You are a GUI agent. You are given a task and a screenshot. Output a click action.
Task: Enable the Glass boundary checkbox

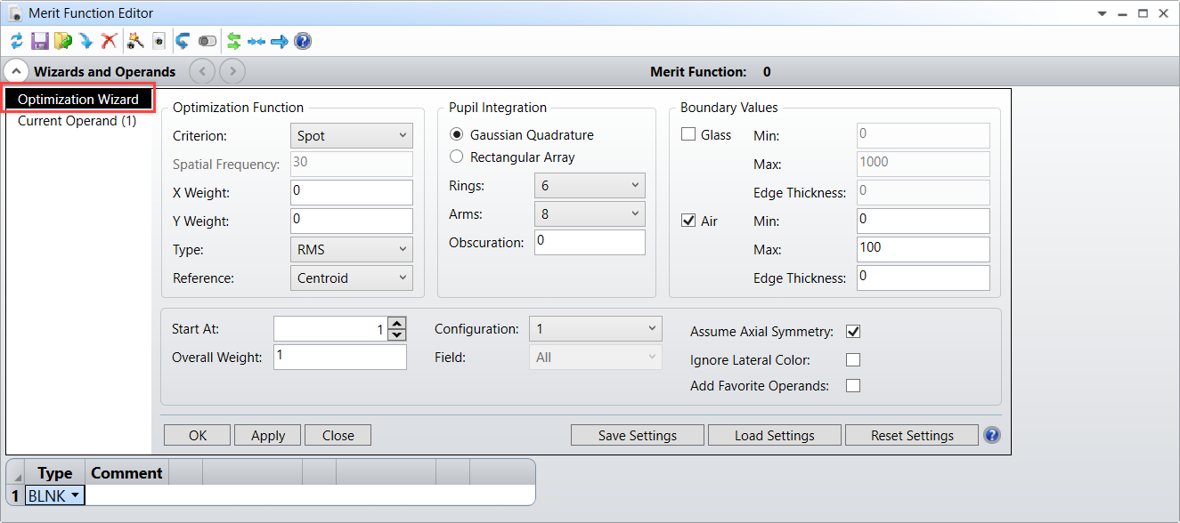click(x=688, y=134)
